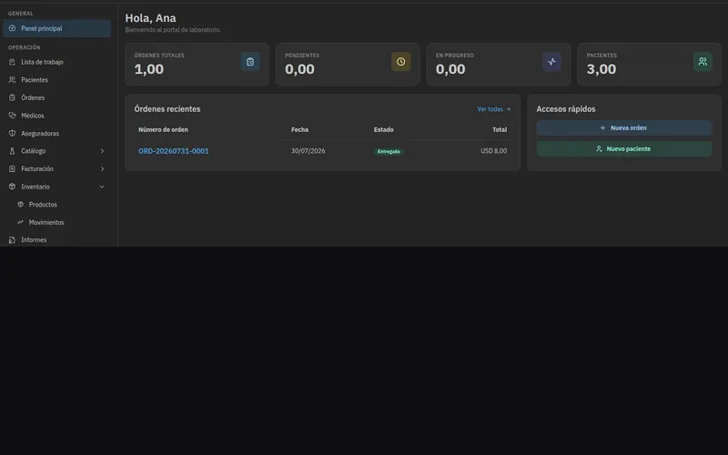The width and height of the screenshot is (728, 455).
Task: Click the Nuevo paciente button
Action: pyautogui.click(x=624, y=148)
